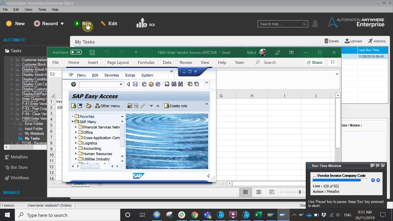Click the Run Time Window progress bar

tap(340, 180)
